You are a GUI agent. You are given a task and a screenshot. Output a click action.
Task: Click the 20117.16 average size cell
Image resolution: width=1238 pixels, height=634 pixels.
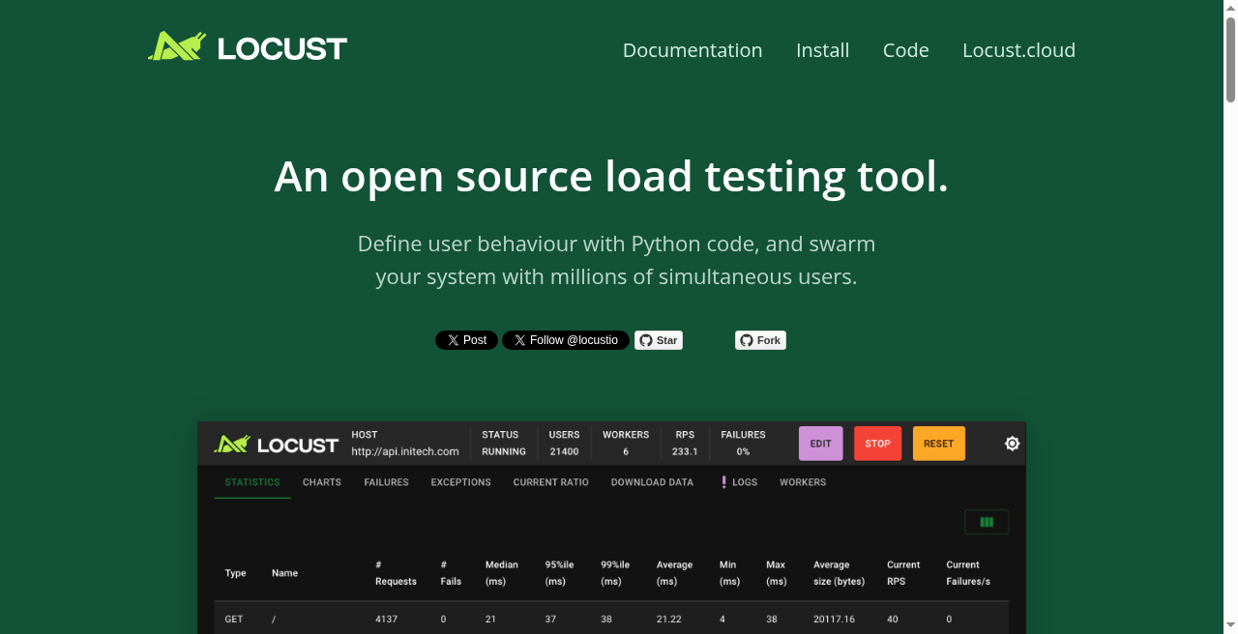pyautogui.click(x=834, y=620)
